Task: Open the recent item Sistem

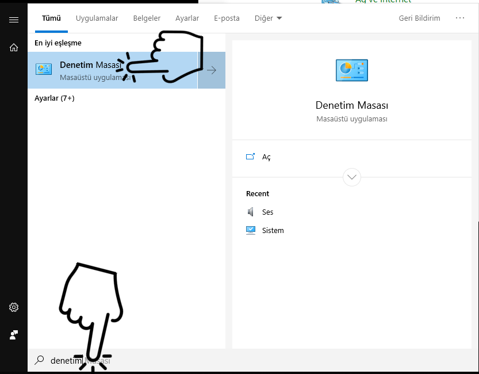Action: pyautogui.click(x=273, y=230)
